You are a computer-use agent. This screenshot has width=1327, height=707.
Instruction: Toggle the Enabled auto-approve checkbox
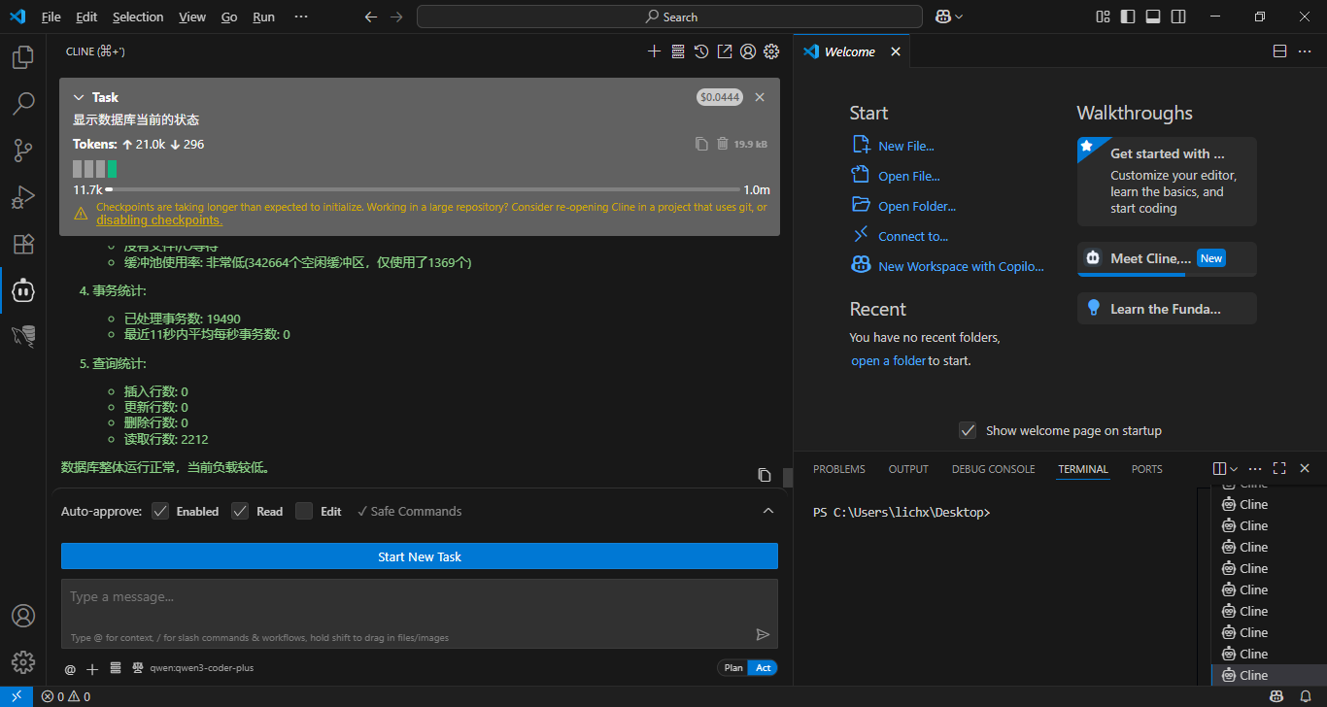click(x=161, y=511)
